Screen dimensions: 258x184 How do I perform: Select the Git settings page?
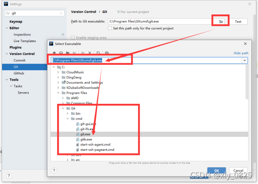(25, 67)
